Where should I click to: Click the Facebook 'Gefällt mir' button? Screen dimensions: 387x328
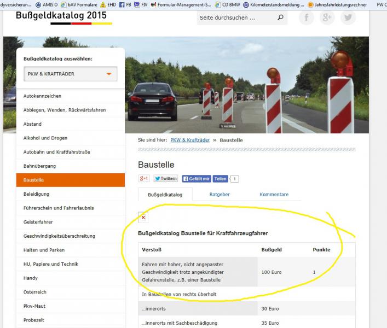[196, 179]
